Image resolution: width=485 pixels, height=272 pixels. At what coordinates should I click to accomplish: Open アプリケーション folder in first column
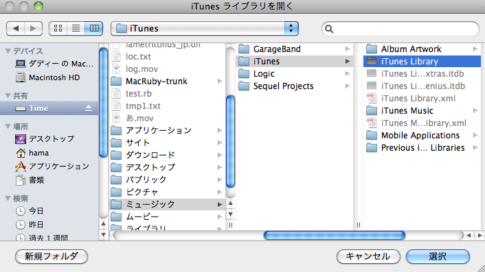[168, 130]
